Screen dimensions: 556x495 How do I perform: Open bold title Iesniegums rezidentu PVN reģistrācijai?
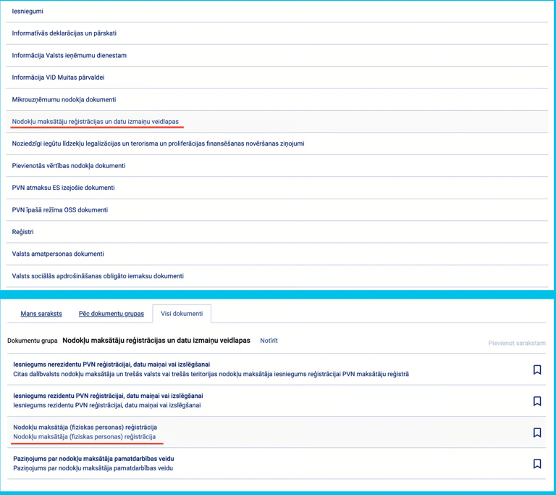click(108, 396)
